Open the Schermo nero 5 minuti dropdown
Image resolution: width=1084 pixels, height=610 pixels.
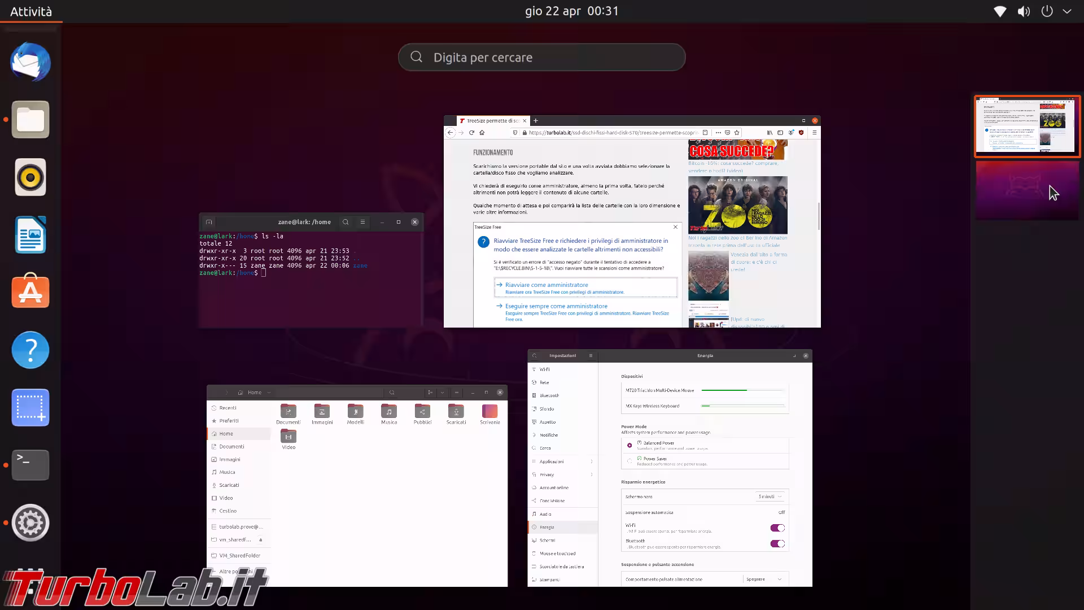[x=770, y=496]
